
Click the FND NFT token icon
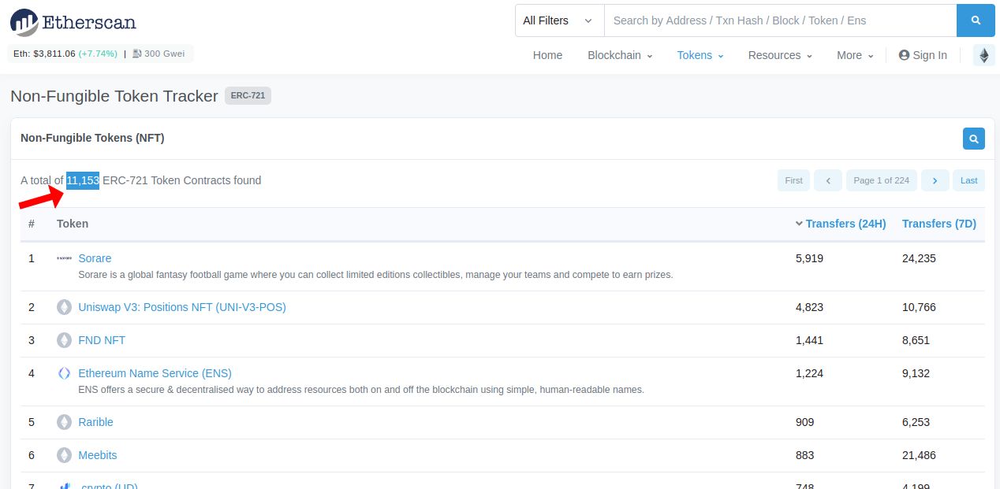(x=64, y=340)
